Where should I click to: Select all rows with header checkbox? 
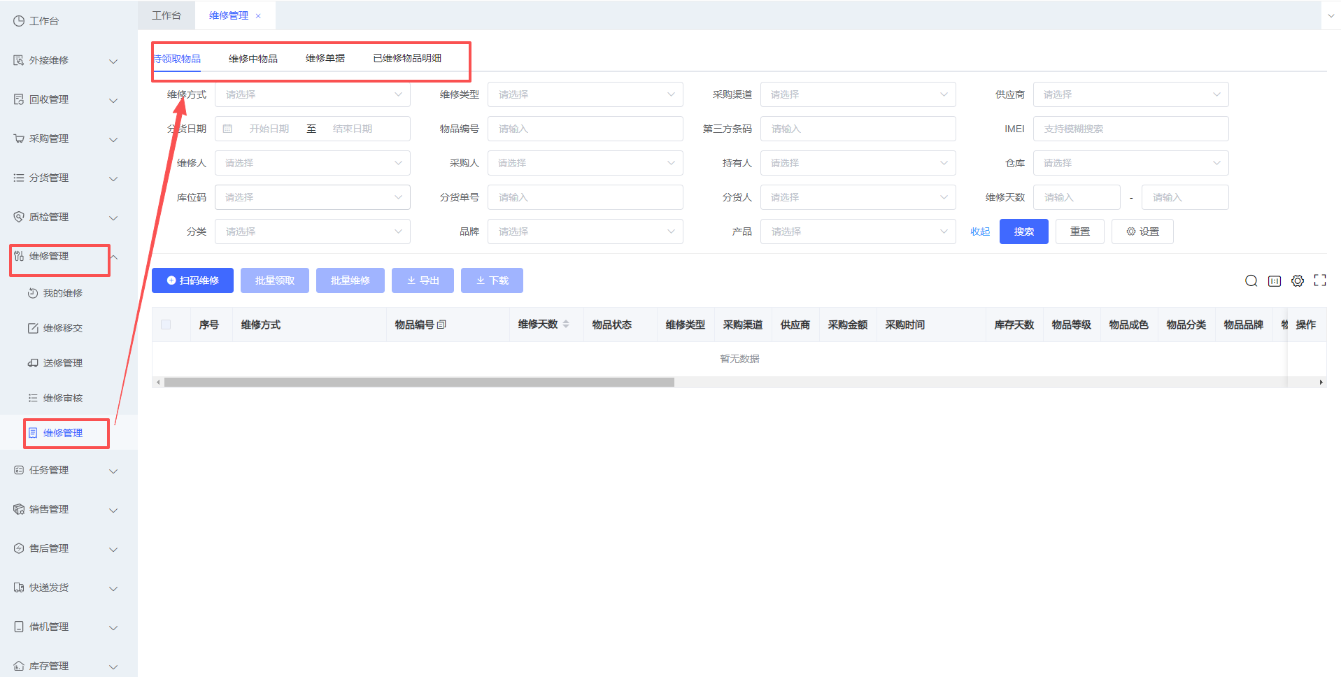click(x=166, y=325)
